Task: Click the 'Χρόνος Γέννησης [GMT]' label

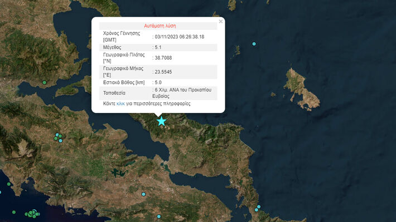Action: [x=122, y=37]
